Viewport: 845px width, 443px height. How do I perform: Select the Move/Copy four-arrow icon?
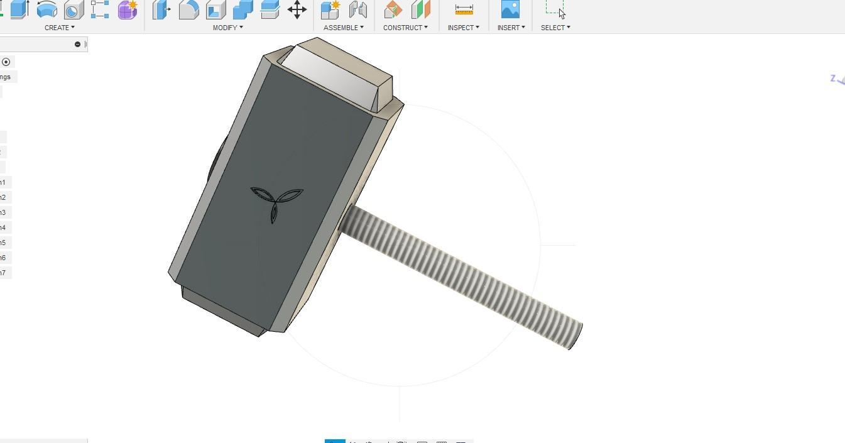click(297, 9)
